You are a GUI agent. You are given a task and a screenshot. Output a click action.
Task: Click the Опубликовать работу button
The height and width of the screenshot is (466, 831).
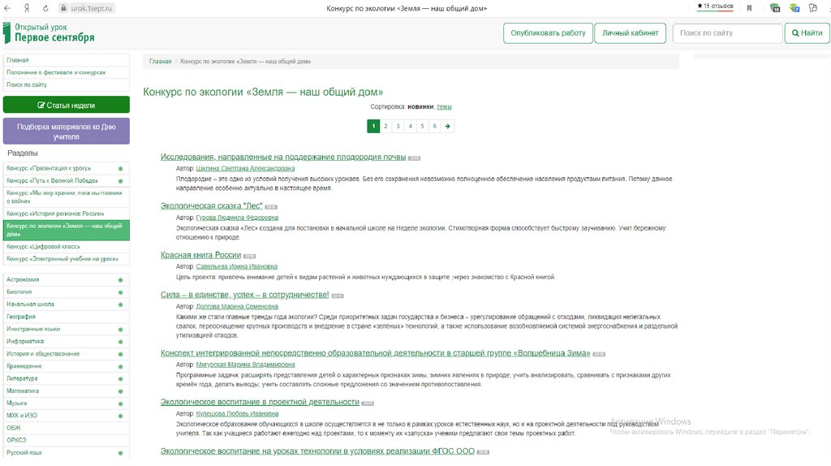point(548,32)
